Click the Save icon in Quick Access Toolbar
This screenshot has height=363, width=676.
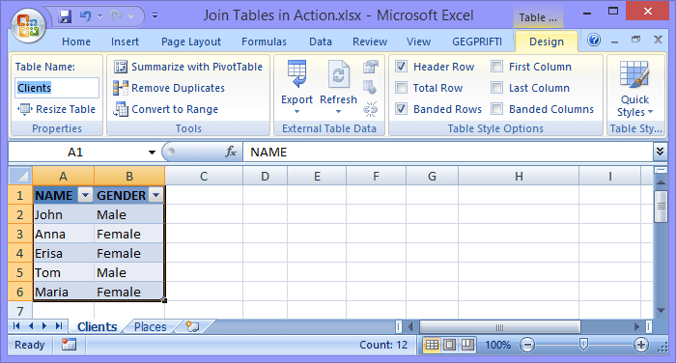coord(65,16)
